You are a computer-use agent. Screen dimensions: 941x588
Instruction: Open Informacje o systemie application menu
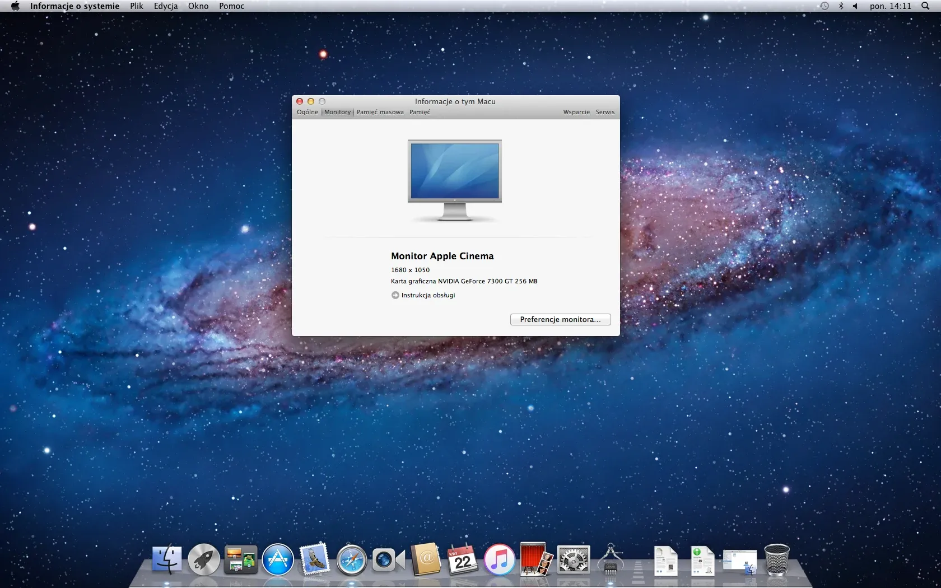pos(74,6)
